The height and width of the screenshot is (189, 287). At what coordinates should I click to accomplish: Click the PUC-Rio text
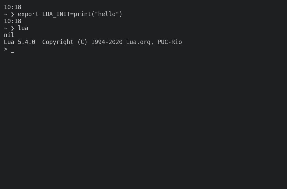[x=170, y=42]
